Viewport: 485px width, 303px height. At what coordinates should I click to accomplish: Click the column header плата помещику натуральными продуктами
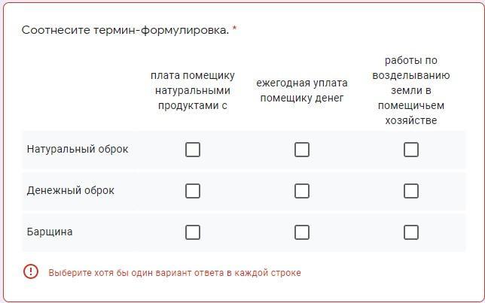click(x=193, y=90)
